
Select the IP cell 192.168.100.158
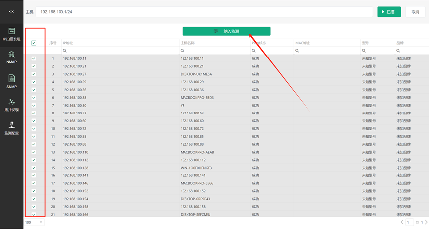click(x=75, y=207)
